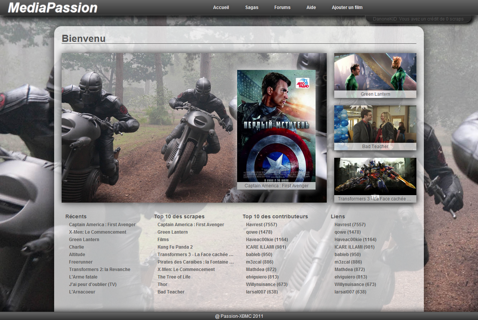Select Ajouter un film in navigation

347,7
